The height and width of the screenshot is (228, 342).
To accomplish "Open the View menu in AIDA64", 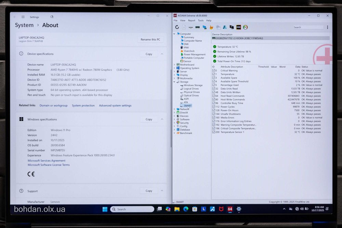I will click(x=183, y=21).
